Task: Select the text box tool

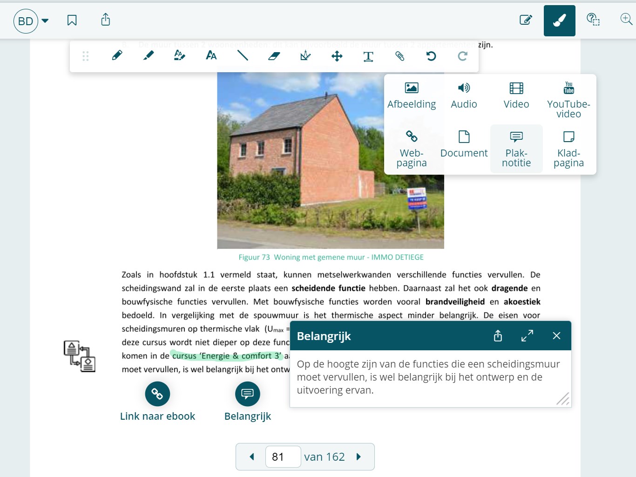Action: (368, 56)
